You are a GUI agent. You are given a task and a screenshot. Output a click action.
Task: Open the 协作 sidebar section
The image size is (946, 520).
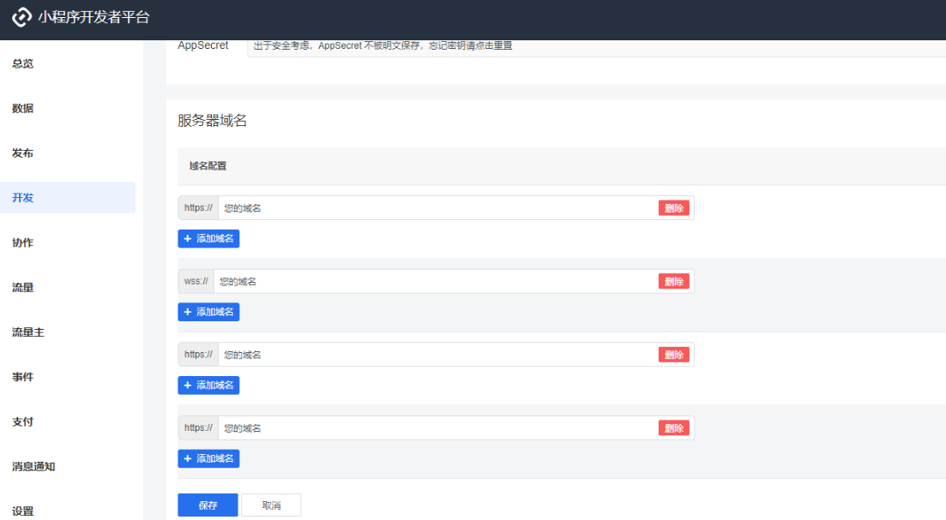[23, 242]
